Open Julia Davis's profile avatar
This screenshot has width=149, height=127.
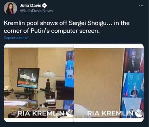10,8
